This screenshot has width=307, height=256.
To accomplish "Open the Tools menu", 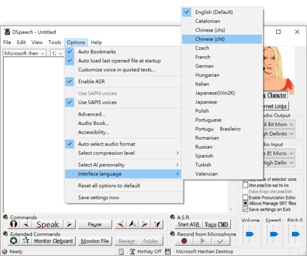I will coord(55,42).
